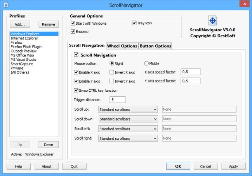Open the Scroll right combo box

(x=128, y=138)
